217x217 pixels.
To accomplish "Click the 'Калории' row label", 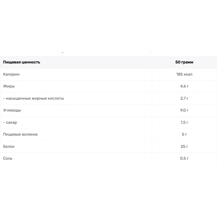I will pos(11,74).
